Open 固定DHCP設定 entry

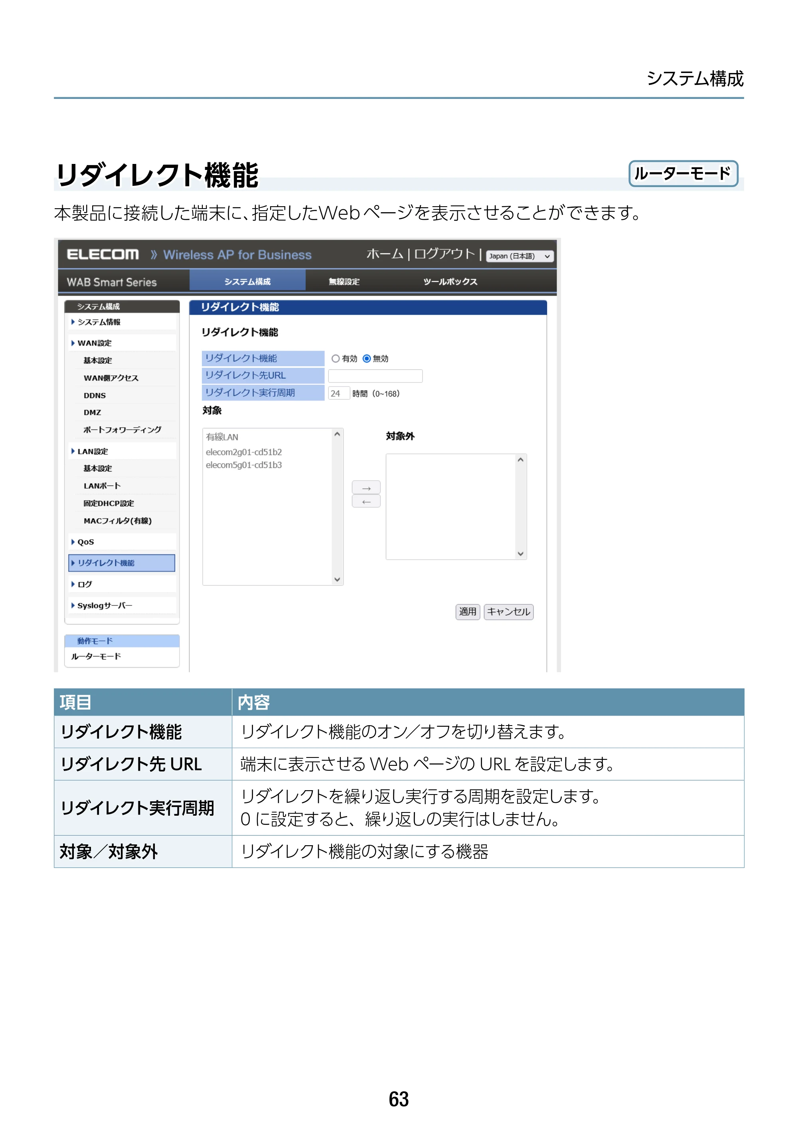(x=109, y=503)
